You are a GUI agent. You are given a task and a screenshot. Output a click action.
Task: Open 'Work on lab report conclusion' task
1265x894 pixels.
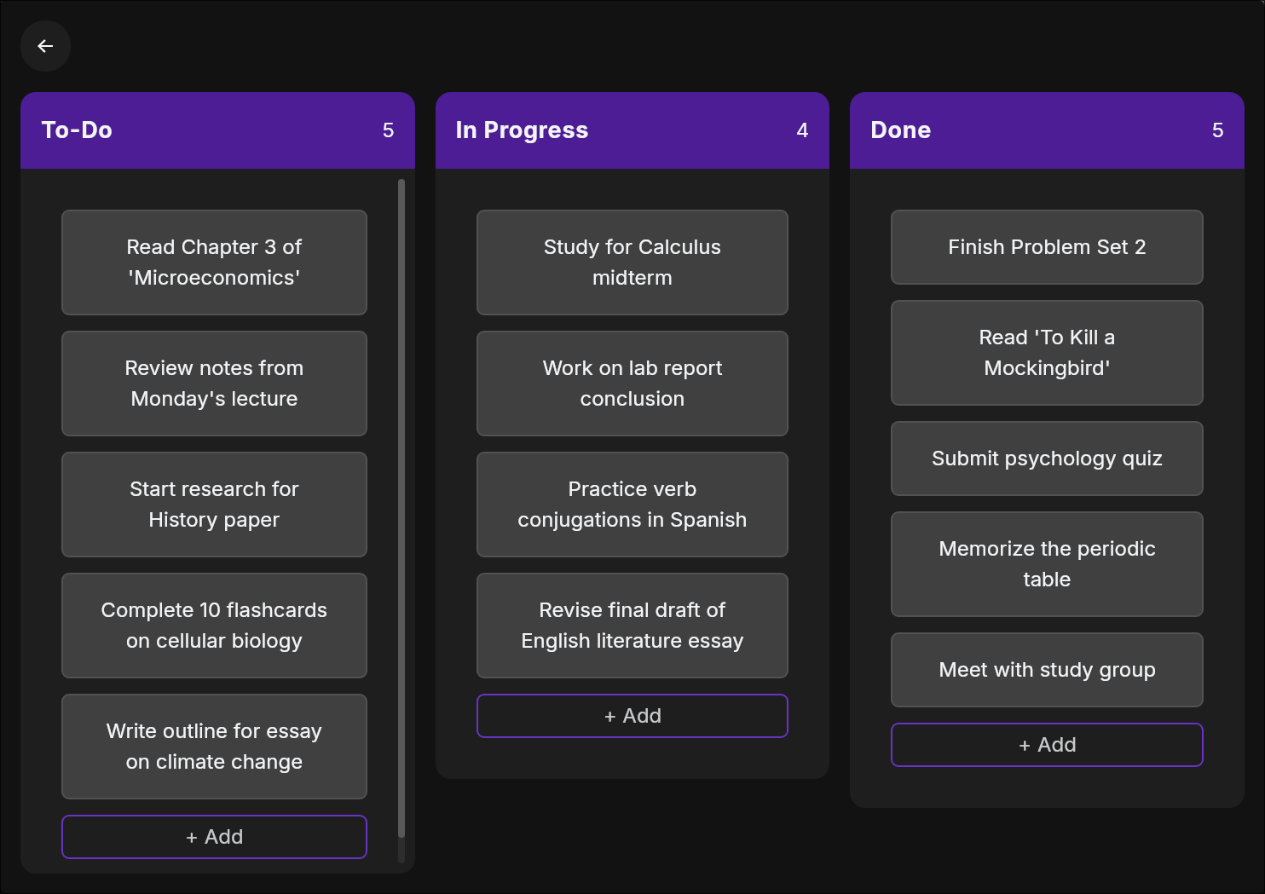pyautogui.click(x=632, y=384)
